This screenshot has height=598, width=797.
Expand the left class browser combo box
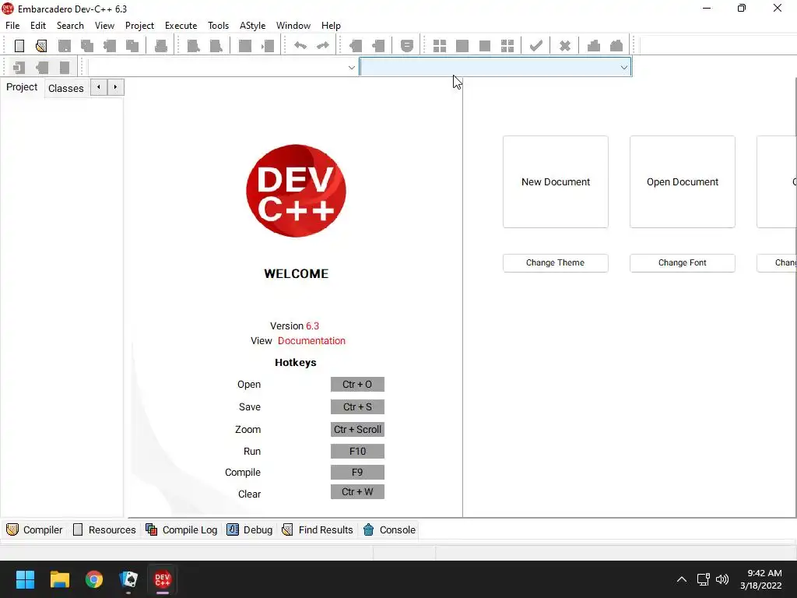tap(351, 67)
